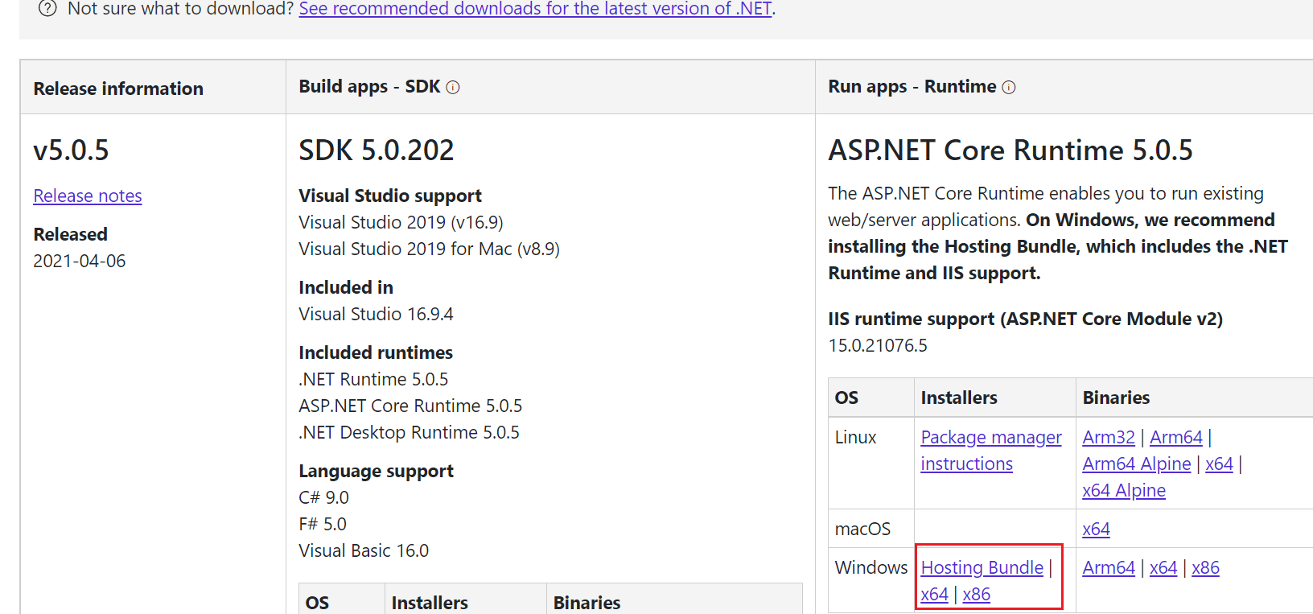Click the Windows OS row cell
The height and width of the screenshot is (614, 1313).
(871, 580)
